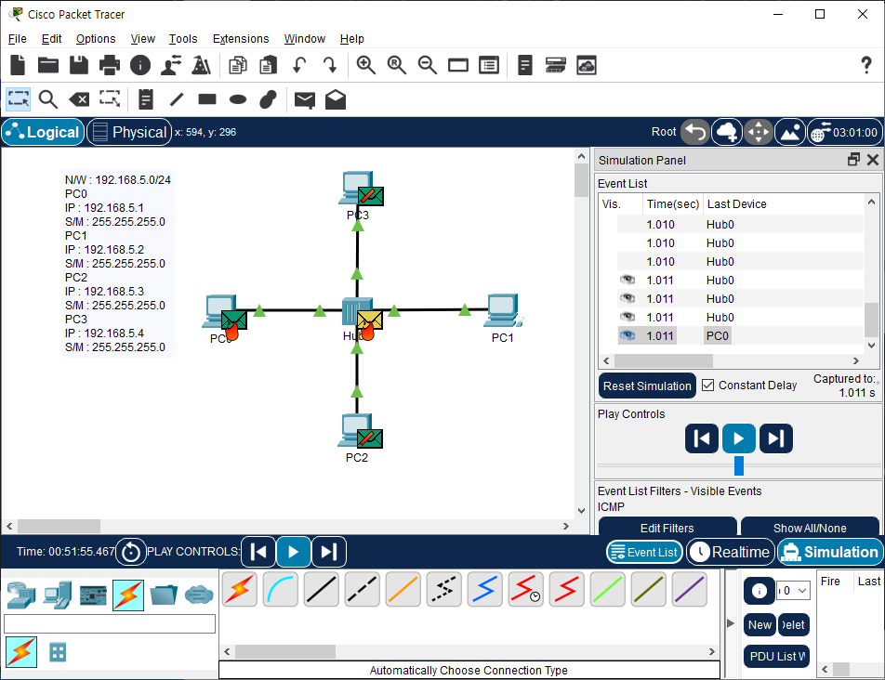
Task: Click New scenario button
Action: click(760, 625)
